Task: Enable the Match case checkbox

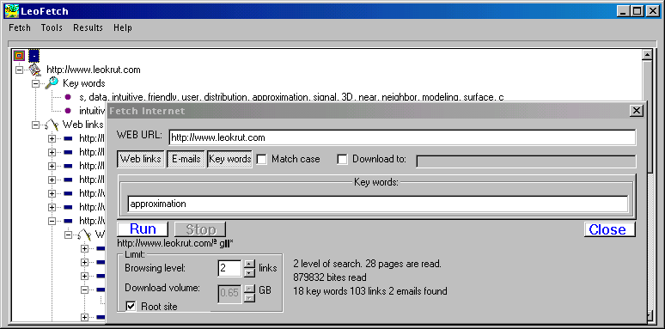Action: coord(262,160)
